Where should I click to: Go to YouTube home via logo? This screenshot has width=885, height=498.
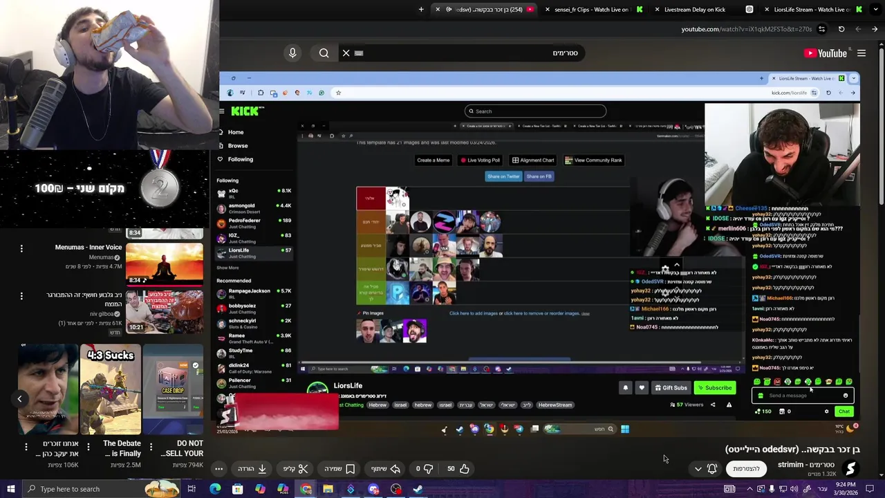point(826,53)
